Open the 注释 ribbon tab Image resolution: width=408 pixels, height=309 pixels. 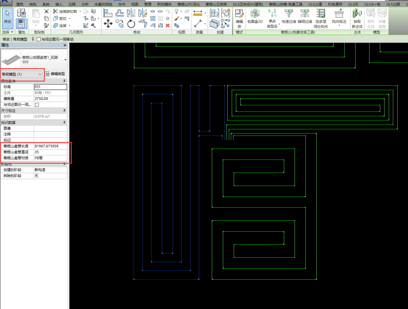[72, 4]
